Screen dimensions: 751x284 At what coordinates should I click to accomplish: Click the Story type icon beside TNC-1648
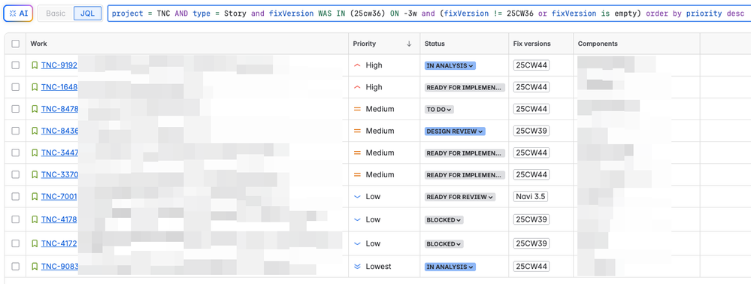pyautogui.click(x=35, y=87)
